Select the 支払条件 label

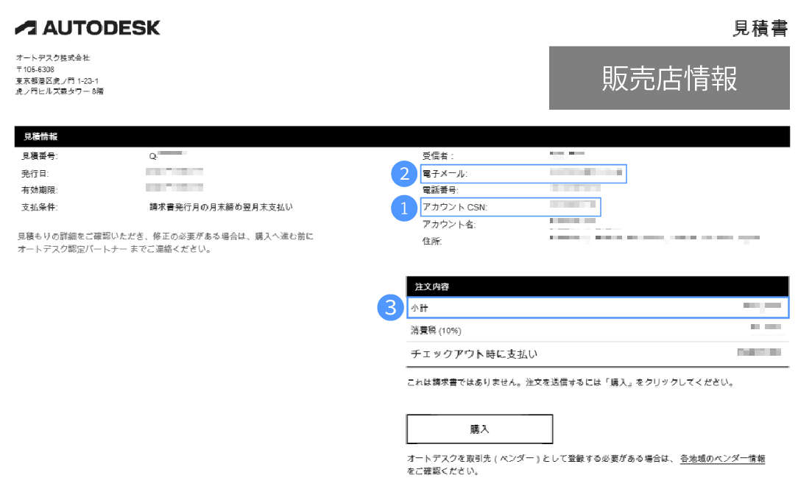(x=39, y=207)
